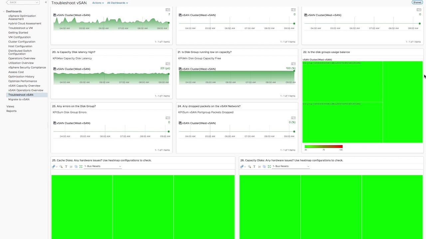Open vSAN Capacity Overview dashboard
This screenshot has height=239, width=426.
coord(24,86)
